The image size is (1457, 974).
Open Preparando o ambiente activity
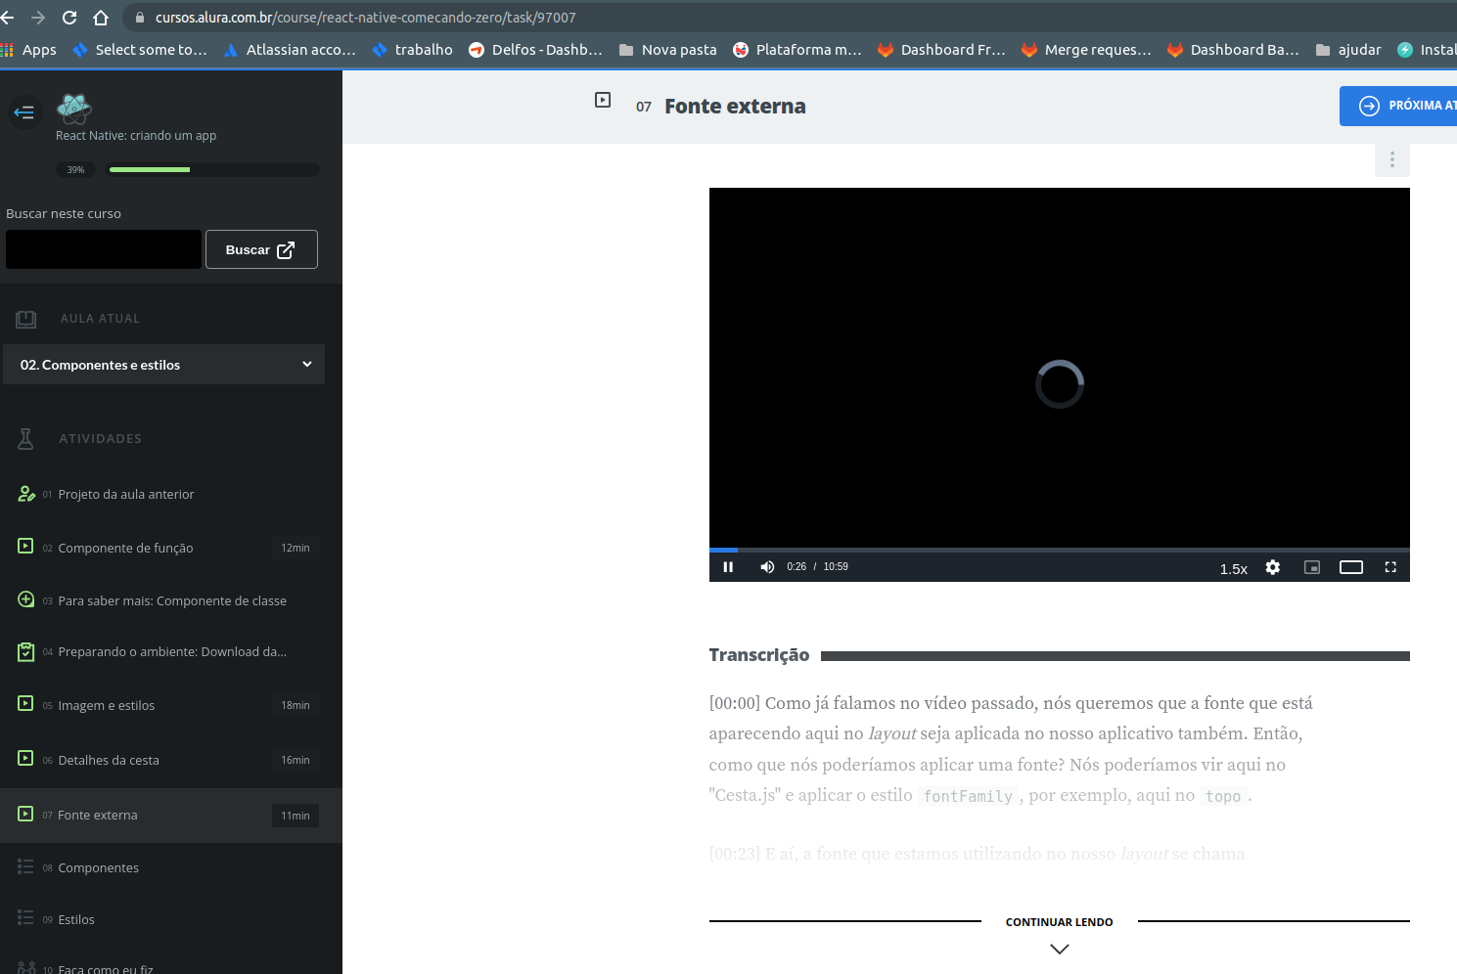click(x=172, y=651)
